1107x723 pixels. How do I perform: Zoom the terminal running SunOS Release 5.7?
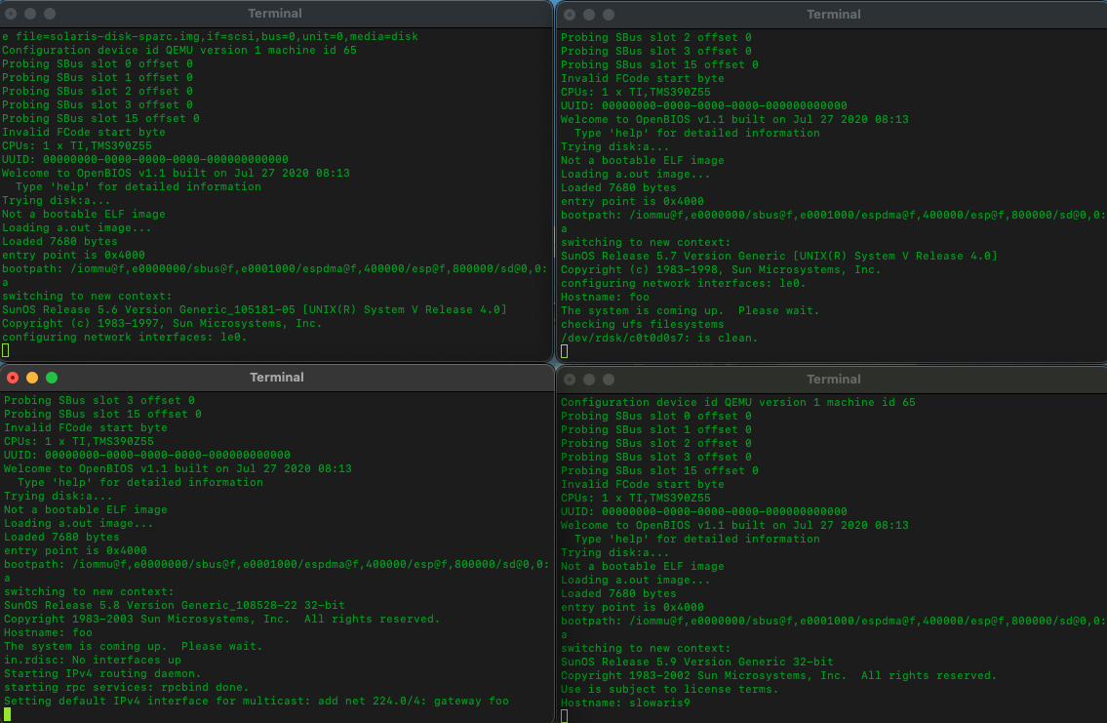pyautogui.click(x=609, y=15)
